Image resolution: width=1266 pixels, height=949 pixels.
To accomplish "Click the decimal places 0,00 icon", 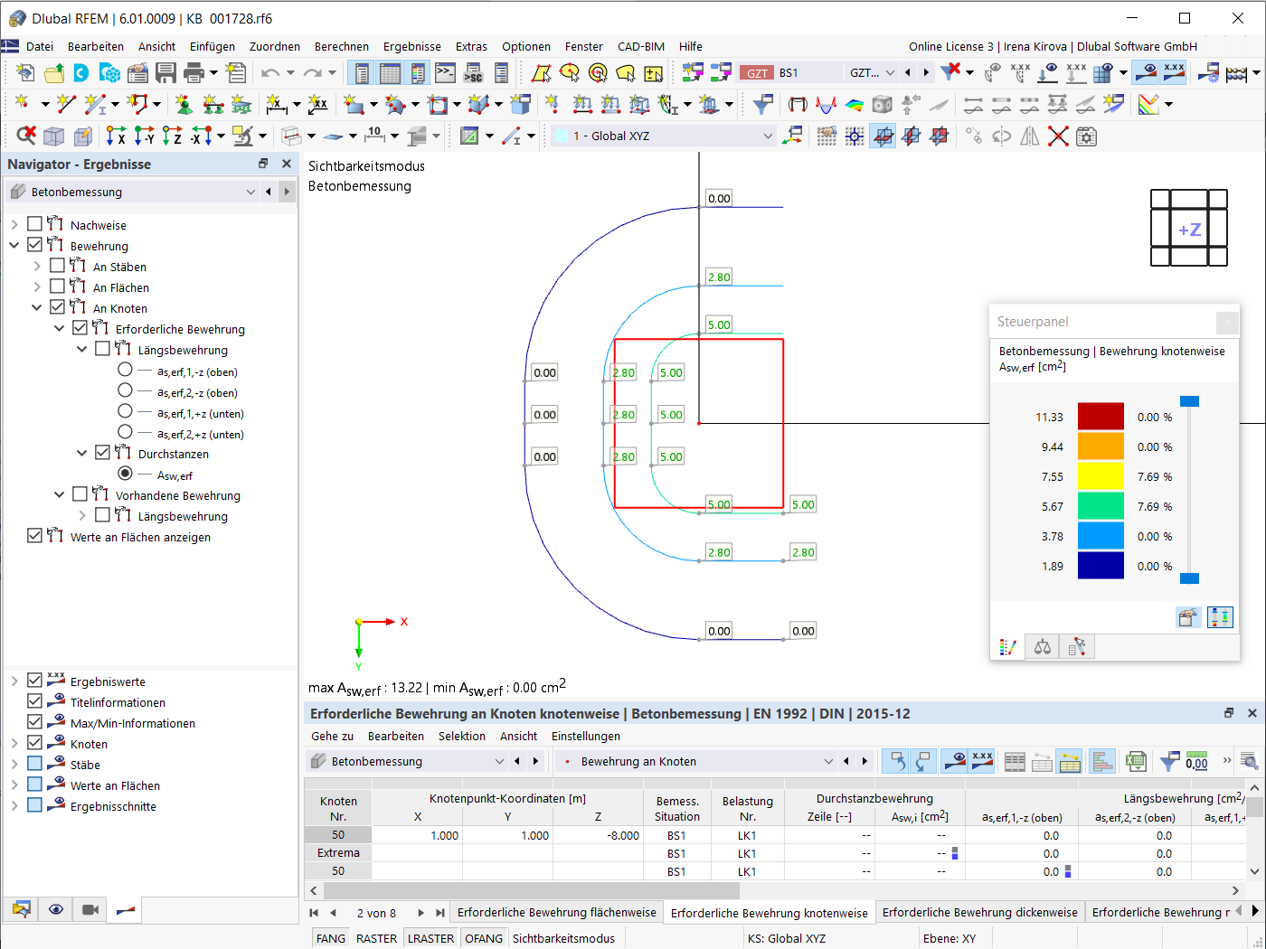I will 1196,761.
